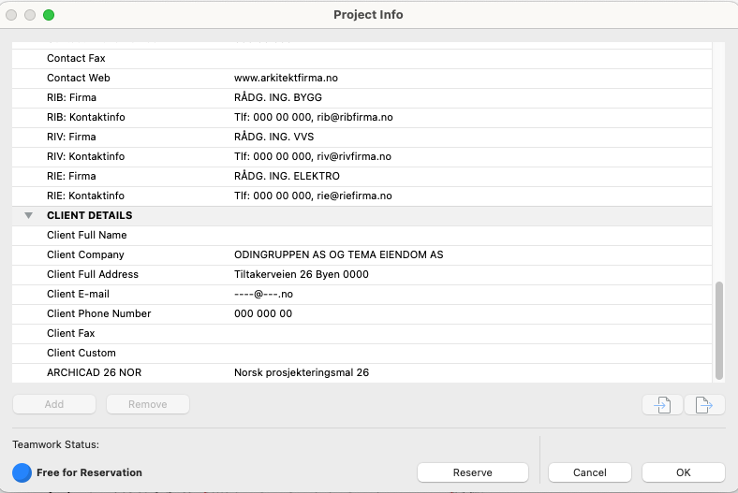Click the vertical scrollbar thumb

click(x=719, y=329)
